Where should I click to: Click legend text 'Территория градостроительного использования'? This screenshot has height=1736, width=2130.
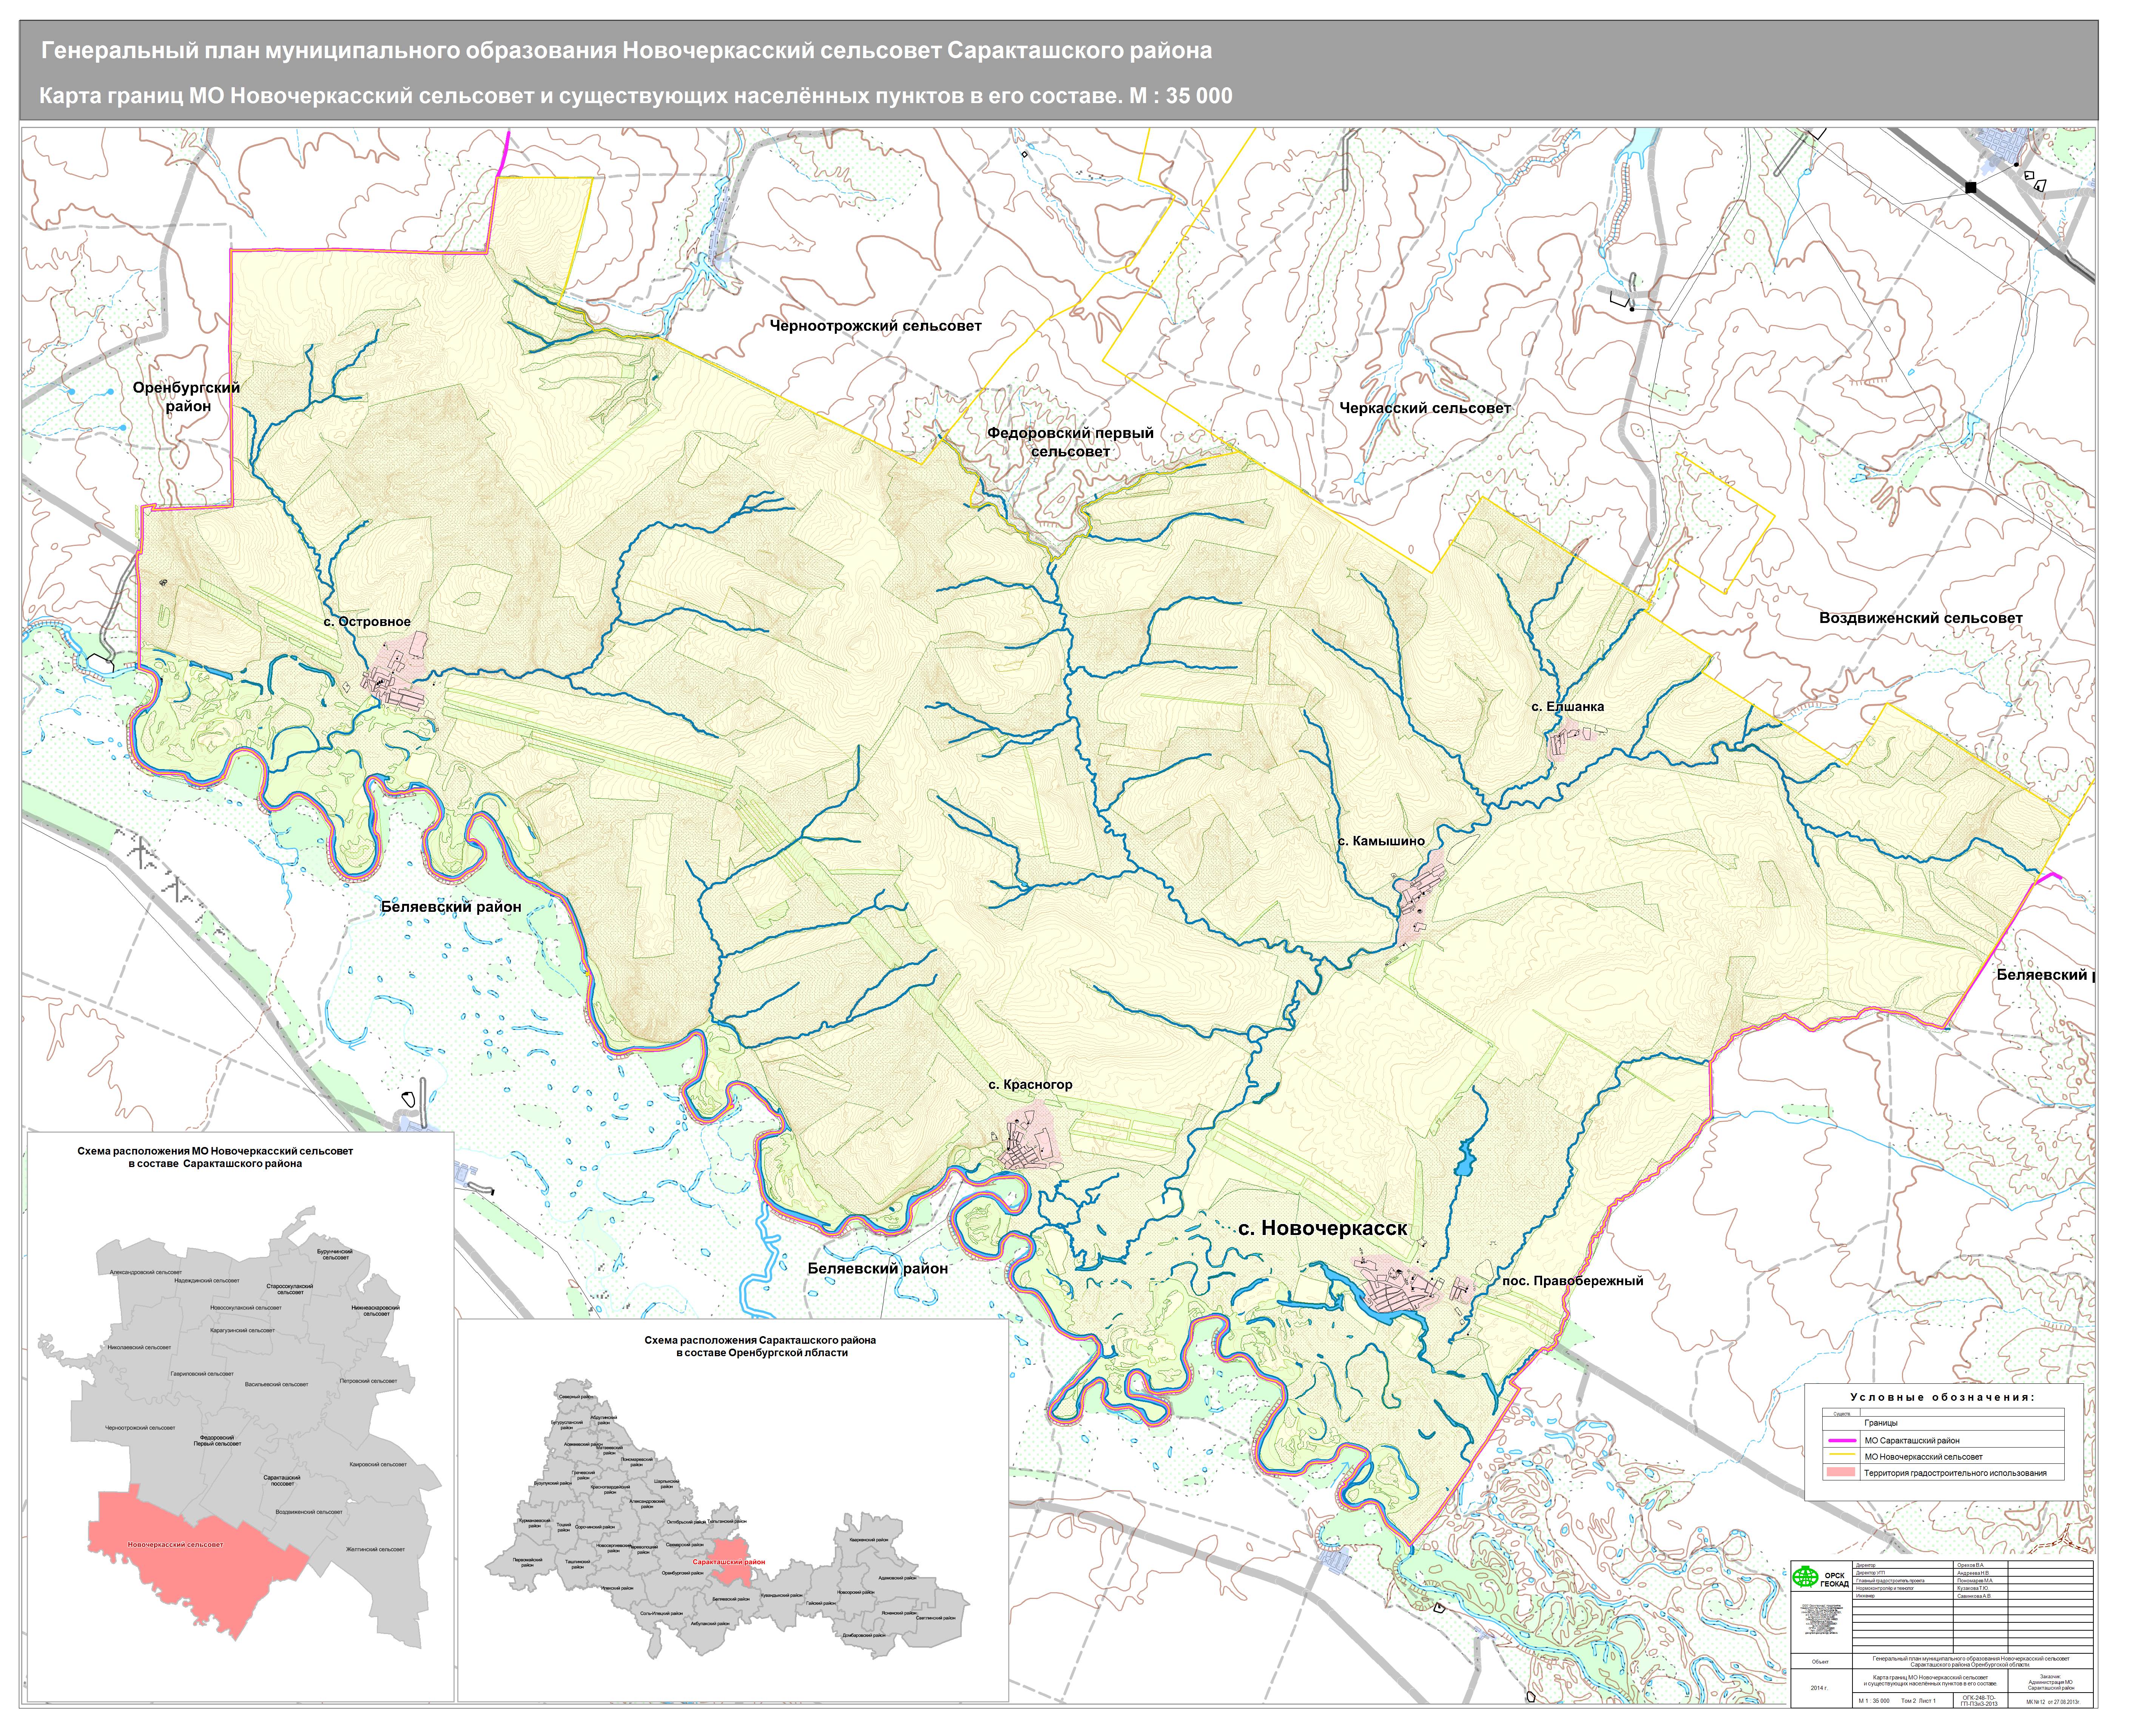click(1955, 1473)
